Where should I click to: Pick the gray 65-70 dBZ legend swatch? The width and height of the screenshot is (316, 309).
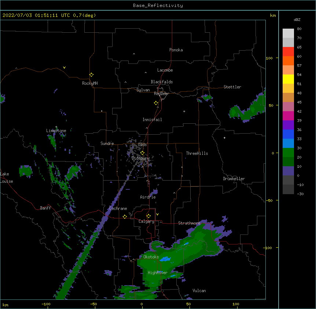[x=288, y=42]
